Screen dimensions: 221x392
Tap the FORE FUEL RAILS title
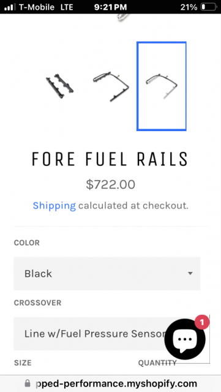[110, 159]
